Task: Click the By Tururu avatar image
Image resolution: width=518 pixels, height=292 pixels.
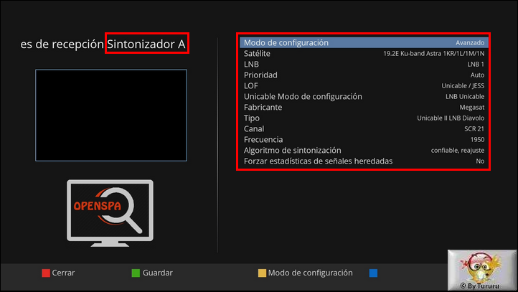Action: [x=482, y=270]
